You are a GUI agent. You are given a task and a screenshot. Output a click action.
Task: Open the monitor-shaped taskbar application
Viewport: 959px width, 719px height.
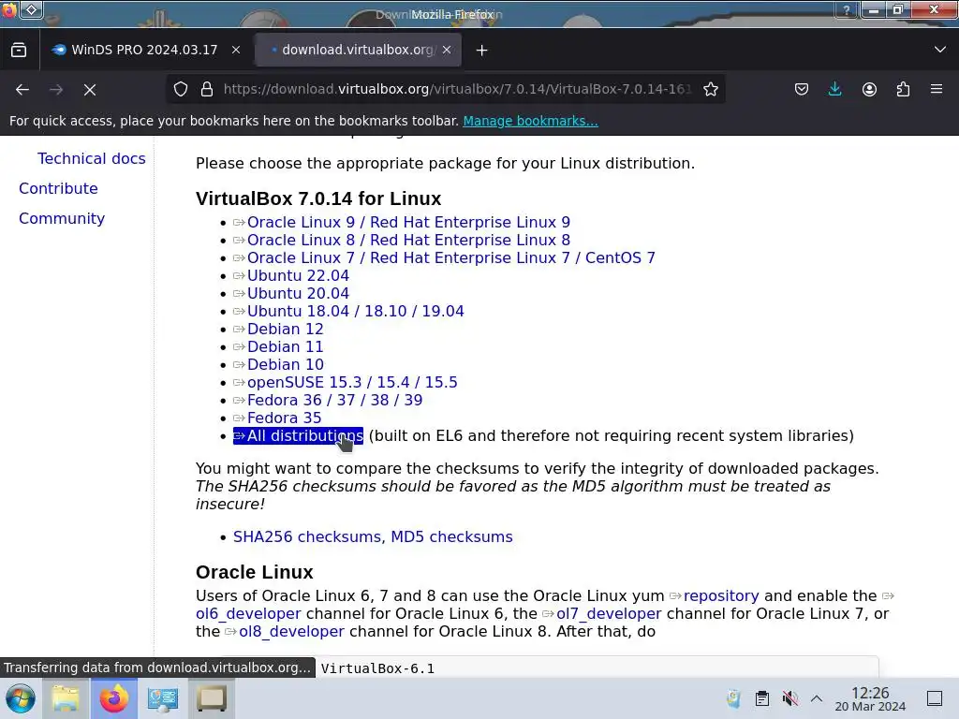(212, 698)
